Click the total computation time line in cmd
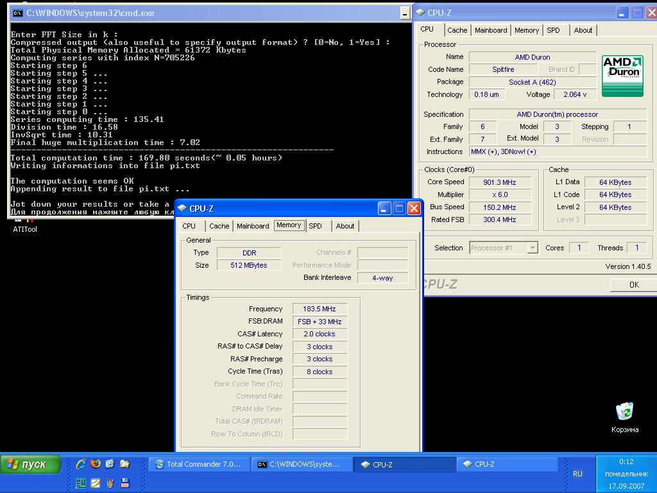657x493 pixels. point(146,158)
